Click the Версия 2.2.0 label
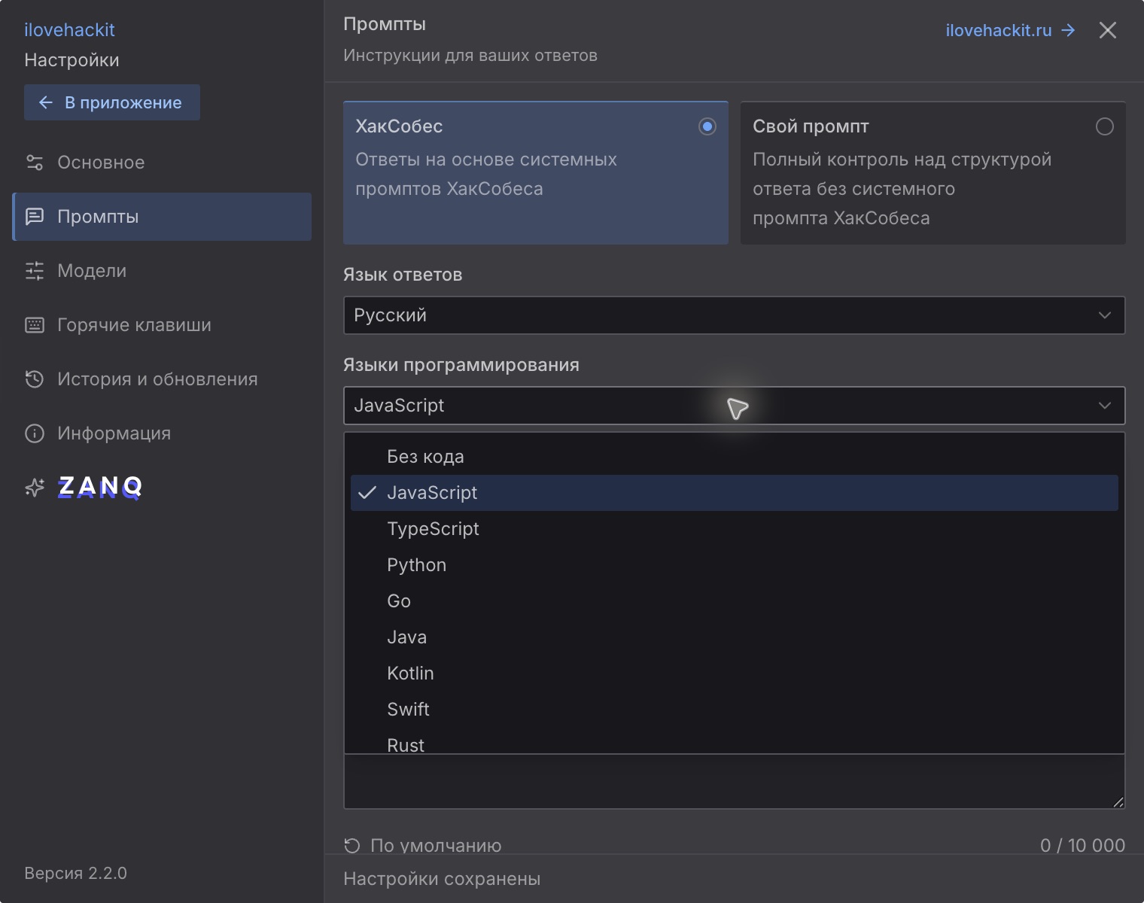1144x903 pixels. (x=75, y=873)
